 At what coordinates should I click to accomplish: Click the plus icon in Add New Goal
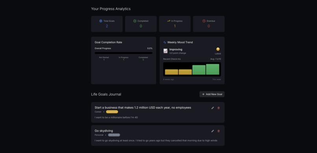(x=203, y=94)
